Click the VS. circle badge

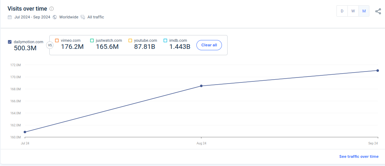[x=50, y=45]
